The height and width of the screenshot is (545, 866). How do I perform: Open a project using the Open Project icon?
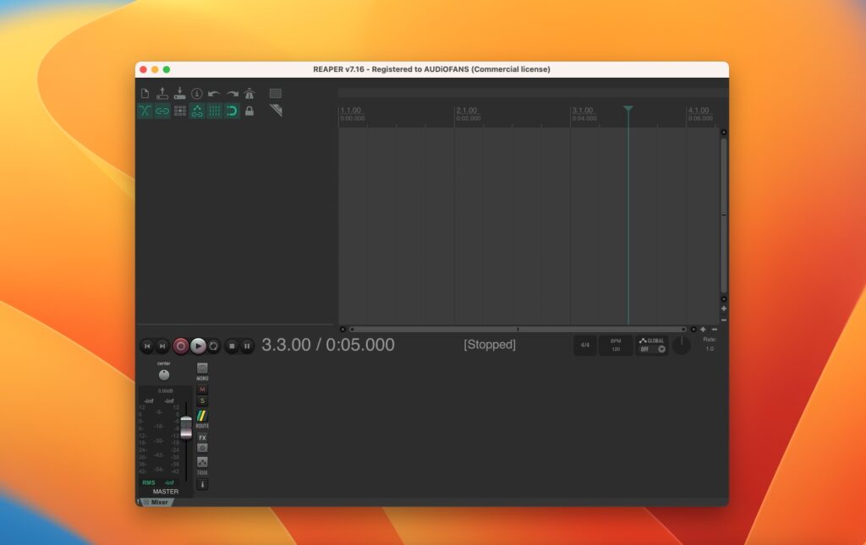(162, 93)
